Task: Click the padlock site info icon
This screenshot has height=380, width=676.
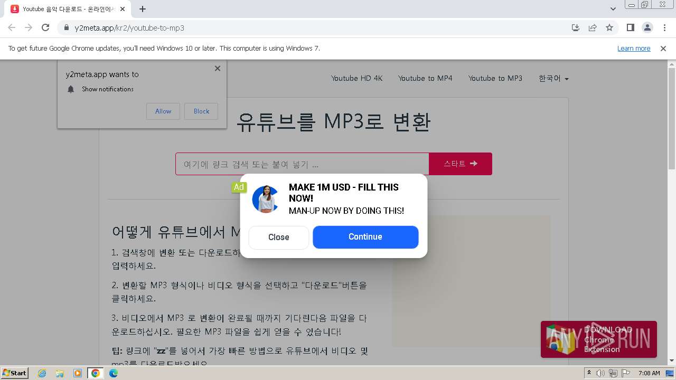Action: 67,28
